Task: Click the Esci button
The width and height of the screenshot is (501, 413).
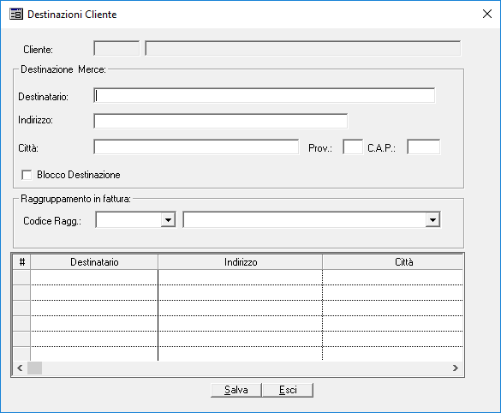Action: [x=288, y=390]
